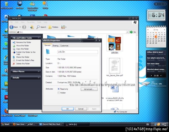Open the File menu in Explorer
The height and width of the screenshot is (132, 169).
coord(11,22)
